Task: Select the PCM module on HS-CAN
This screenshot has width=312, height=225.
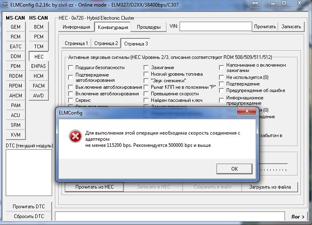Action: [39, 37]
